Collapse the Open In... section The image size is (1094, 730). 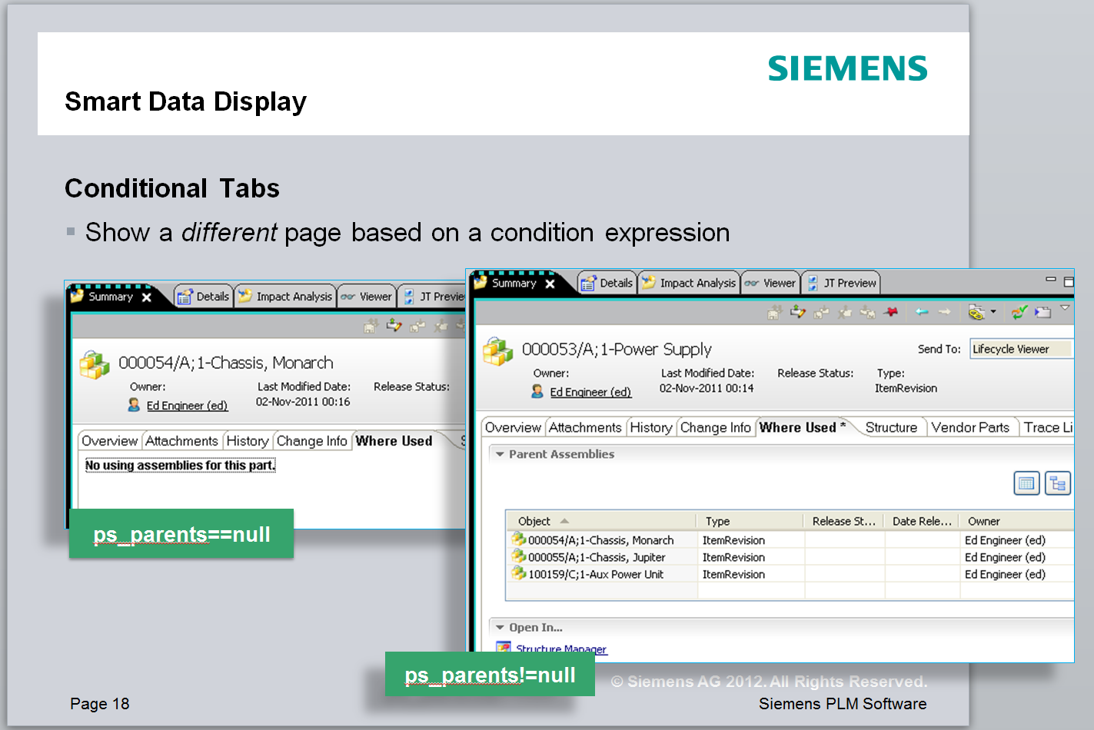[x=500, y=628]
